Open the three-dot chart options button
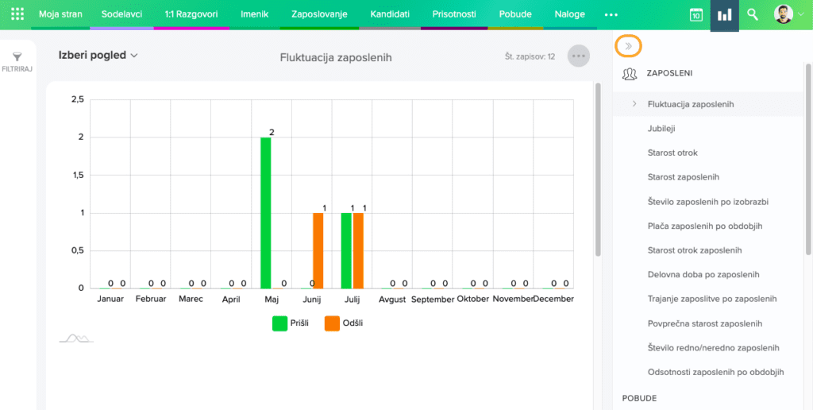The height and width of the screenshot is (410, 813). pos(579,56)
